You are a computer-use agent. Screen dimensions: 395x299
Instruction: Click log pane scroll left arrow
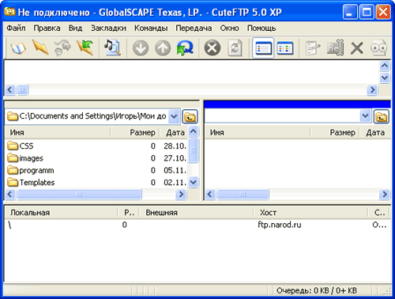tap(10, 90)
